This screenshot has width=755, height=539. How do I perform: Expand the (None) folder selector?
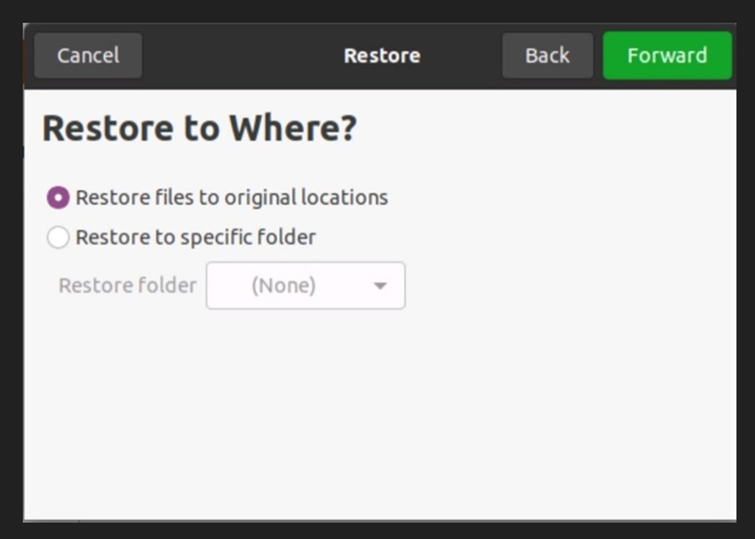pyautogui.click(x=305, y=285)
